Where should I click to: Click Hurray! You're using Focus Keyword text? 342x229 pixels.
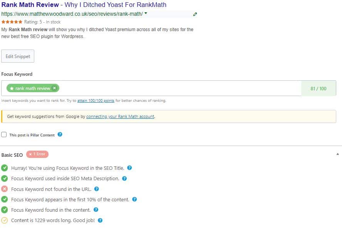[x=68, y=168]
